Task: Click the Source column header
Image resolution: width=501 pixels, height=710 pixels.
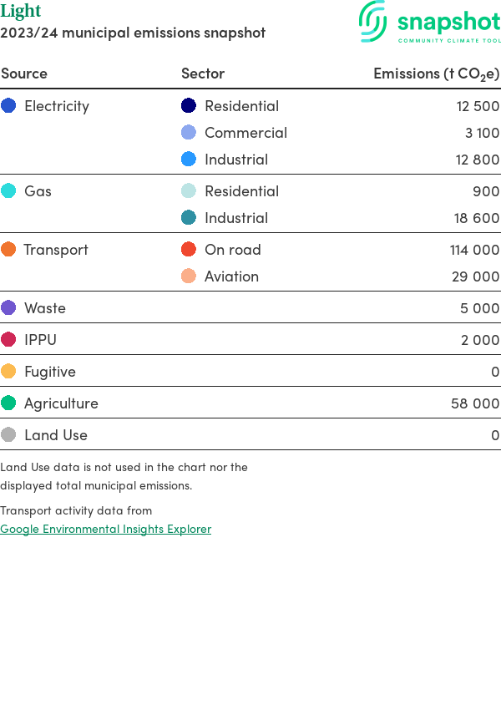Action: tap(24, 74)
